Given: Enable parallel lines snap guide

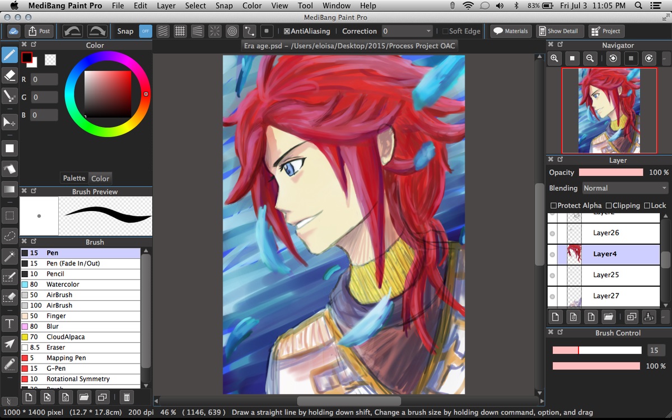Looking at the screenshot, I should tap(162, 31).
